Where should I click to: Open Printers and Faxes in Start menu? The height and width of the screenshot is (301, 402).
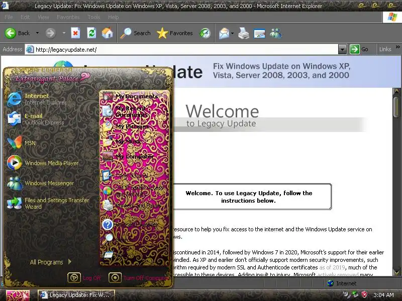pyautogui.click(x=134, y=206)
